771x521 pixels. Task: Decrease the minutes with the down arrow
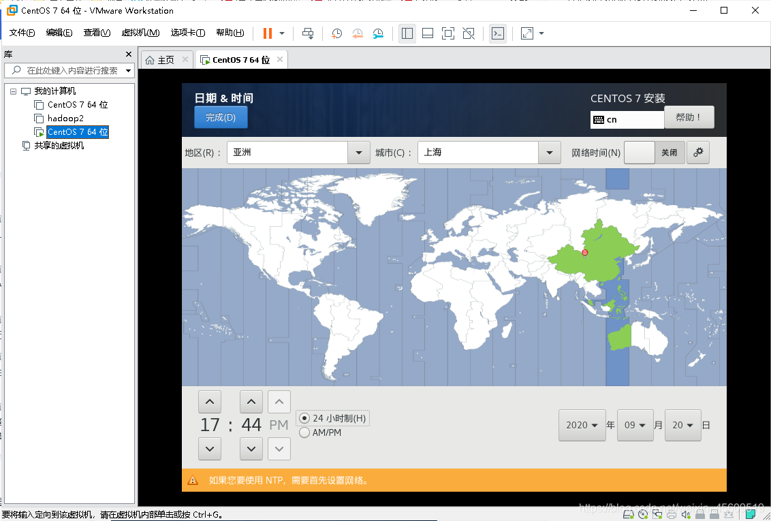(251, 449)
